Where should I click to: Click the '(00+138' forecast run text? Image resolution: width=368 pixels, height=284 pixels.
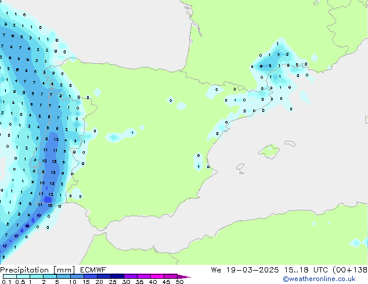click(x=350, y=270)
